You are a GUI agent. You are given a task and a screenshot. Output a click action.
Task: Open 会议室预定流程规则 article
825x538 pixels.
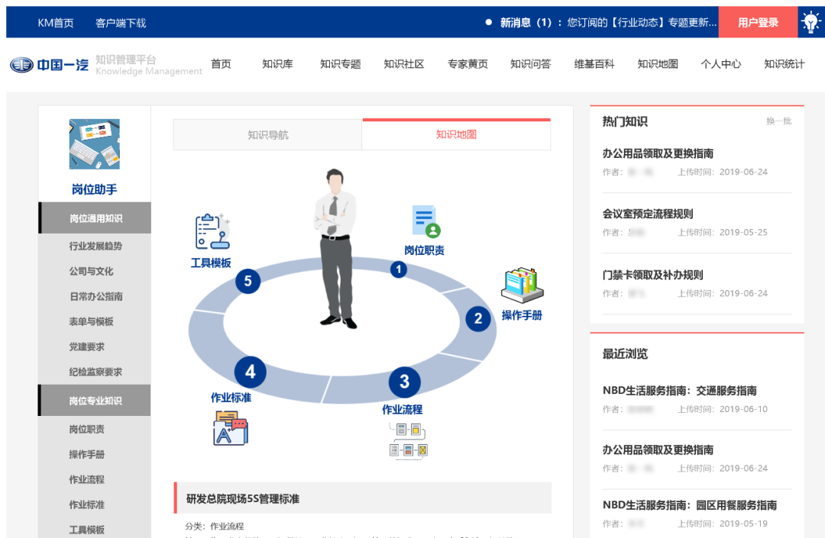[x=648, y=214]
